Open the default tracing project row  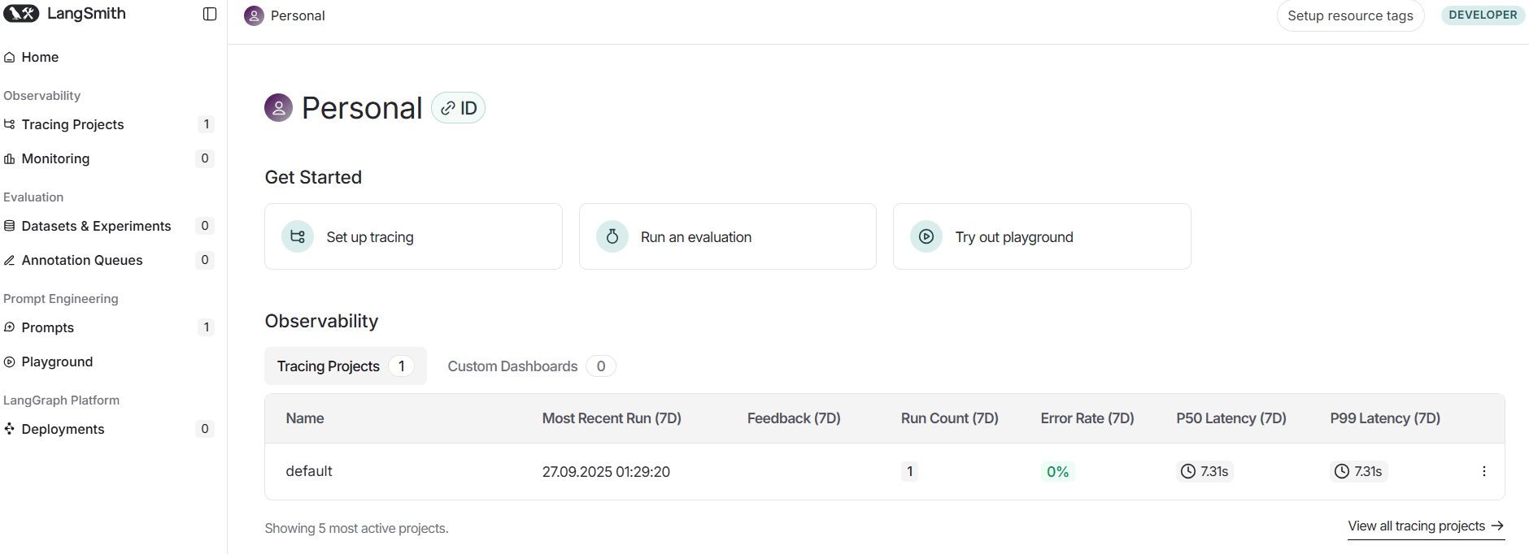309,471
